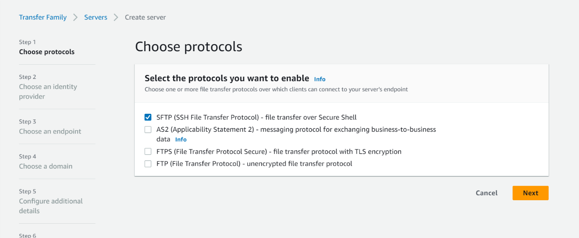Open Info link for AS2 protocol
Image resolution: width=579 pixels, height=238 pixels.
181,139
